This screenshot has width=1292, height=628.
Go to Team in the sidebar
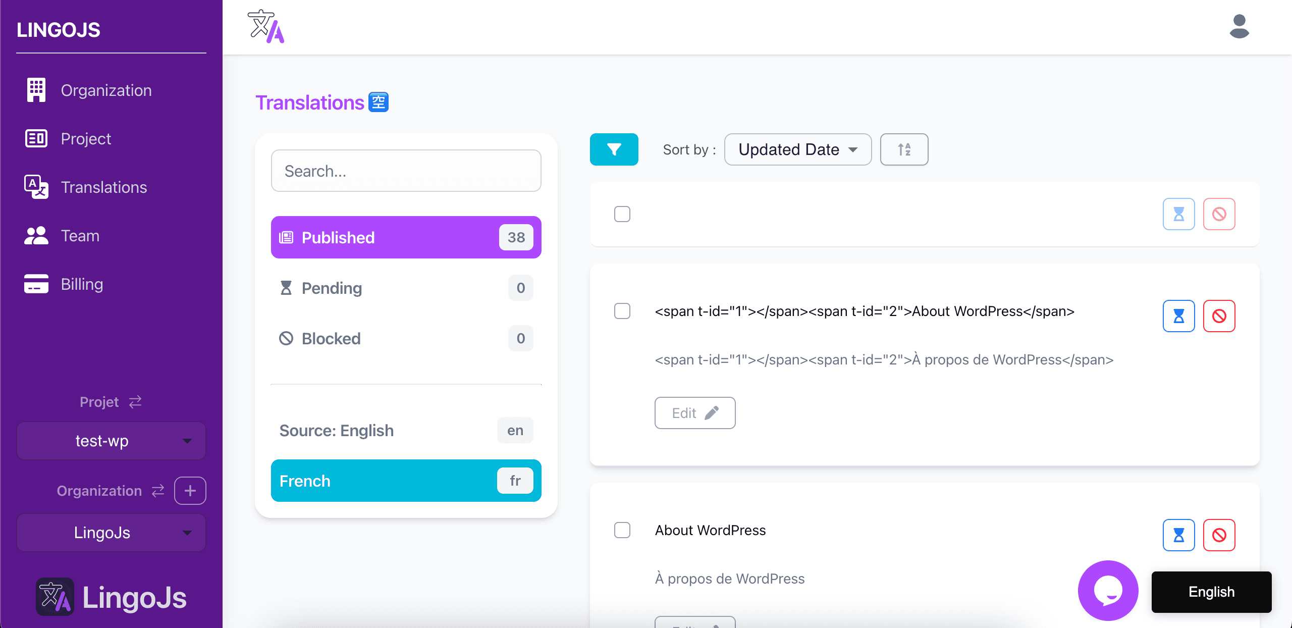coord(80,236)
